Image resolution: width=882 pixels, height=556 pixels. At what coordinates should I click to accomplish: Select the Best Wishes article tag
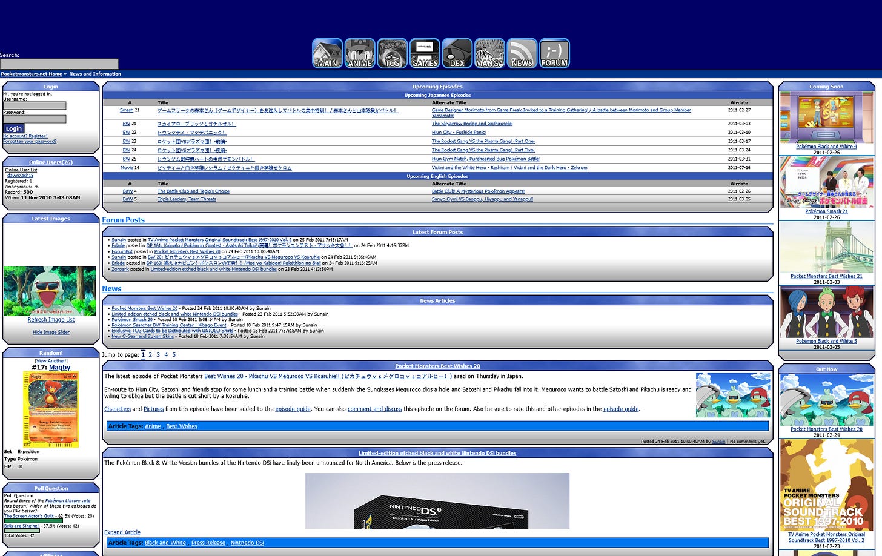coord(182,426)
